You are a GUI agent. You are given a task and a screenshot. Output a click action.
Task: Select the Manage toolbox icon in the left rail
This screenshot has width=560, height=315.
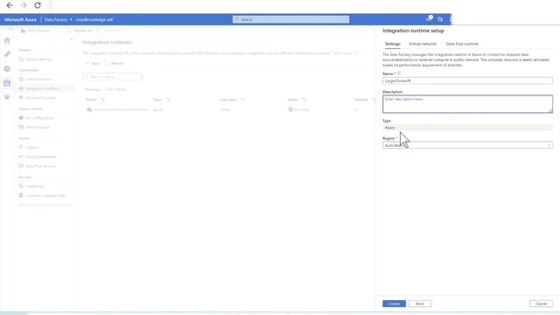(7, 83)
